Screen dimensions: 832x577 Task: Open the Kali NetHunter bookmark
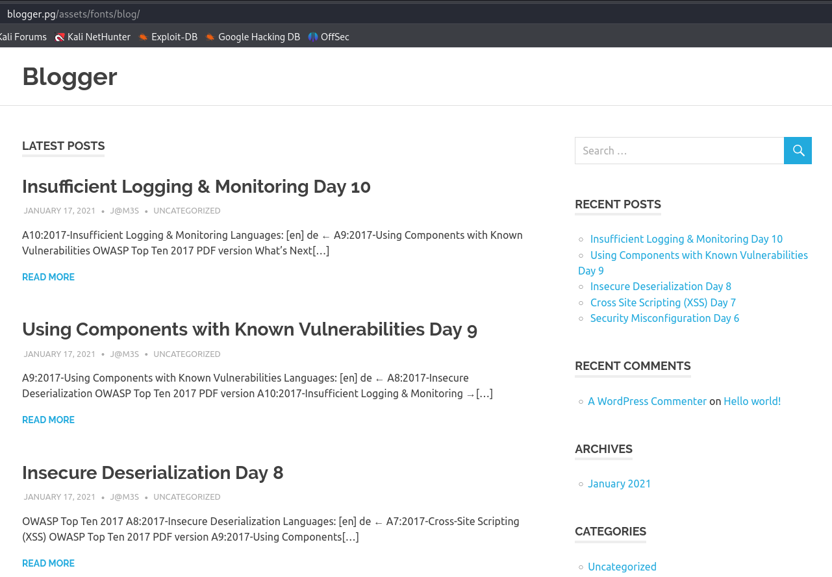(x=93, y=37)
